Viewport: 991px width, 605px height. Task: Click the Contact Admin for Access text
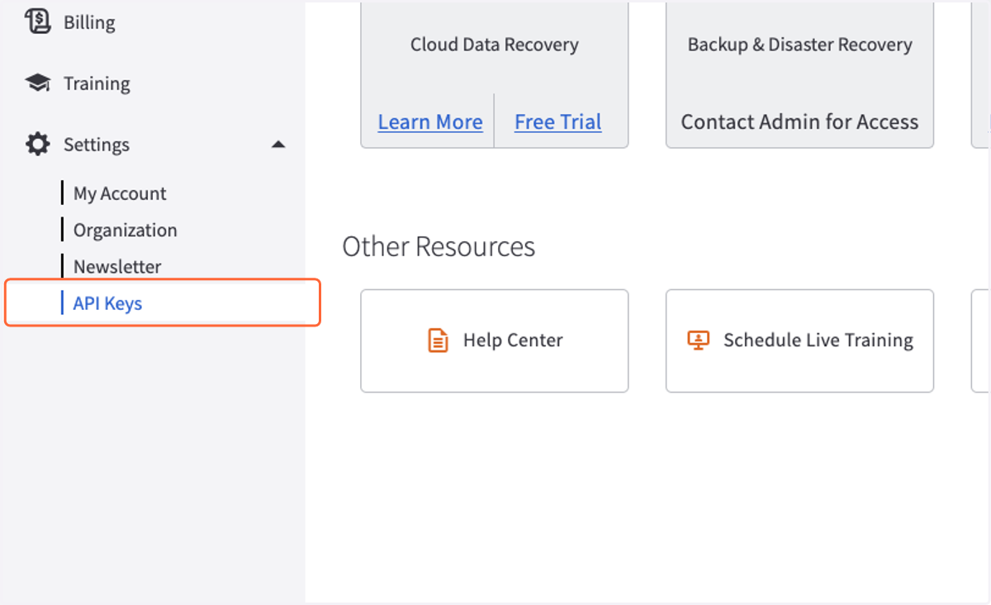click(x=799, y=122)
